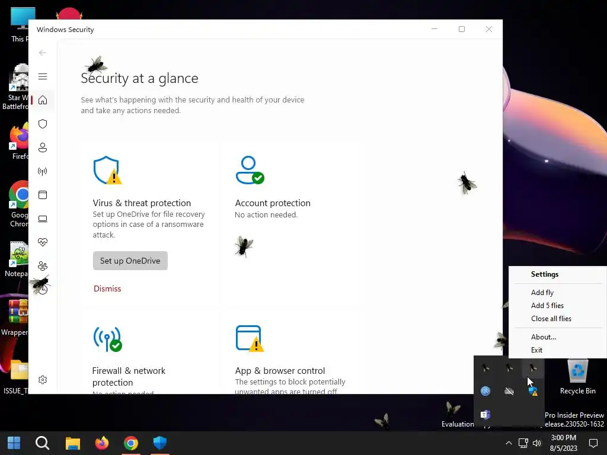Open taskbar Search
This screenshot has height=455, width=607.
point(42,443)
